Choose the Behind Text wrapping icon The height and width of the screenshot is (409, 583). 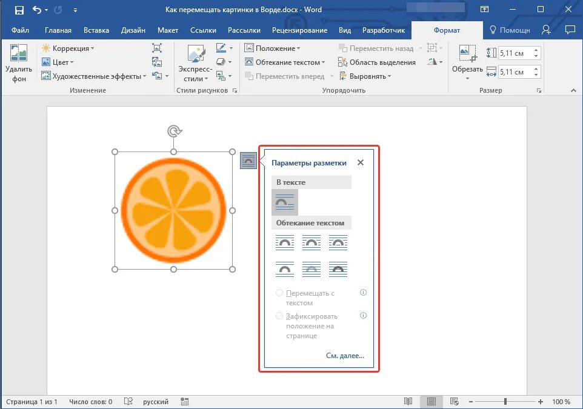point(311,269)
